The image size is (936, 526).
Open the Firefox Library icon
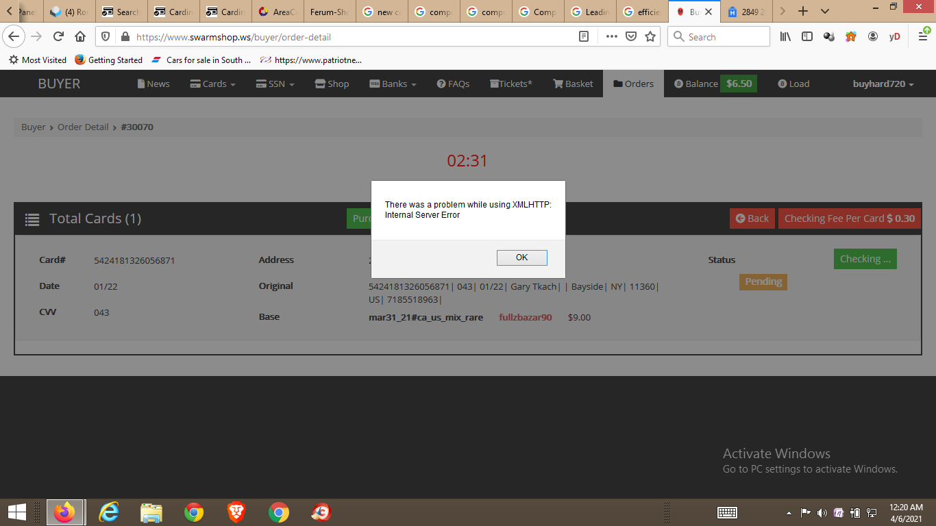[x=785, y=37]
